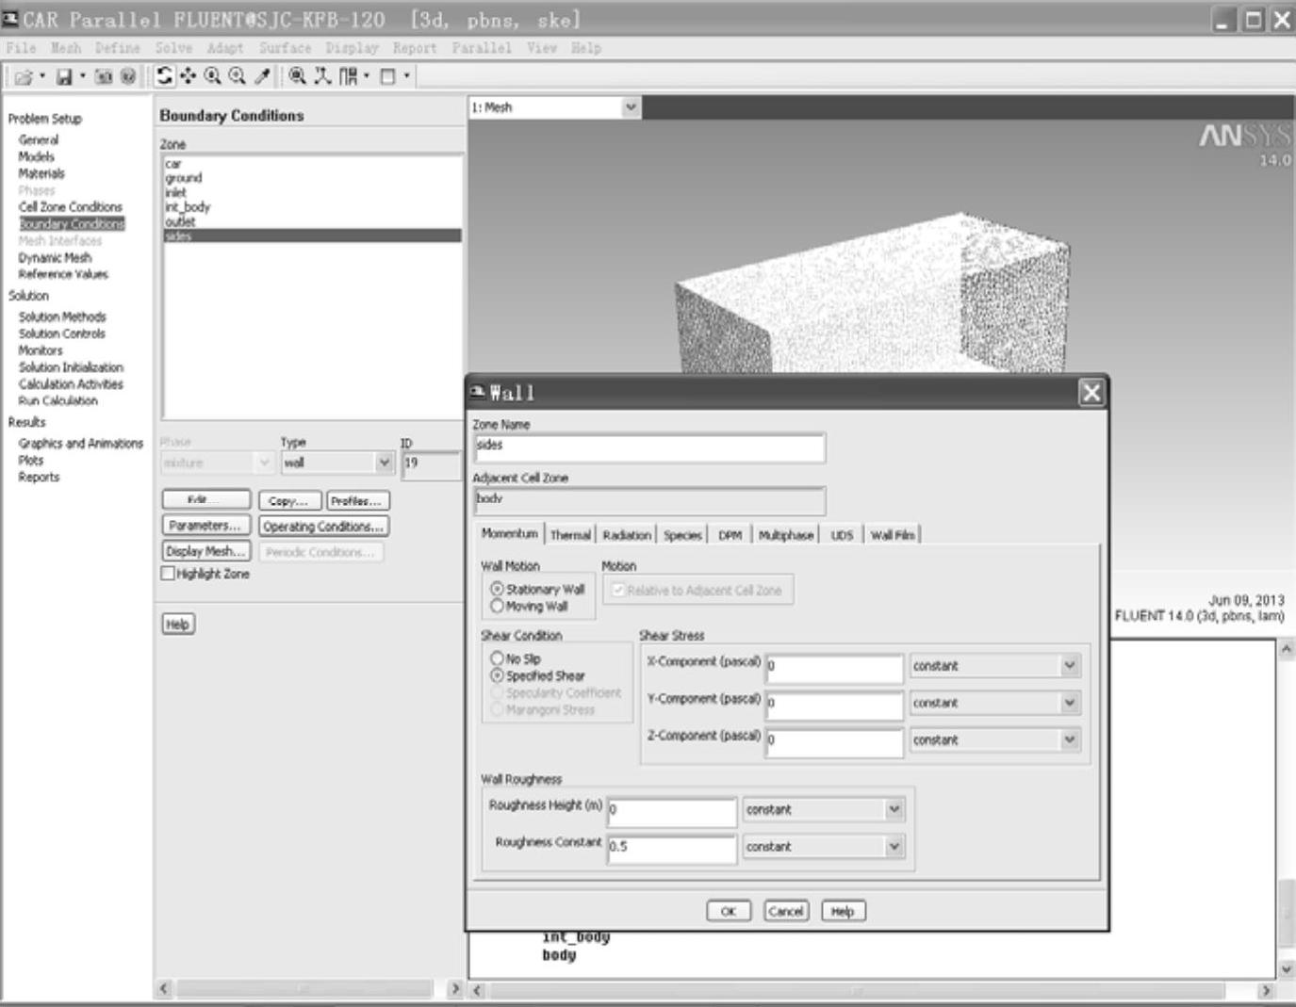This screenshot has width=1296, height=1007.
Task: Select the pan view tool
Action: pyautogui.click(x=189, y=76)
